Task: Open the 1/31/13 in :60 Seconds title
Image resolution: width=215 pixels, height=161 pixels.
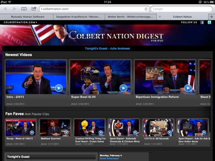Action: tap(156, 139)
